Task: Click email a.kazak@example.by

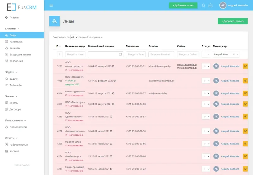Action: point(160,66)
